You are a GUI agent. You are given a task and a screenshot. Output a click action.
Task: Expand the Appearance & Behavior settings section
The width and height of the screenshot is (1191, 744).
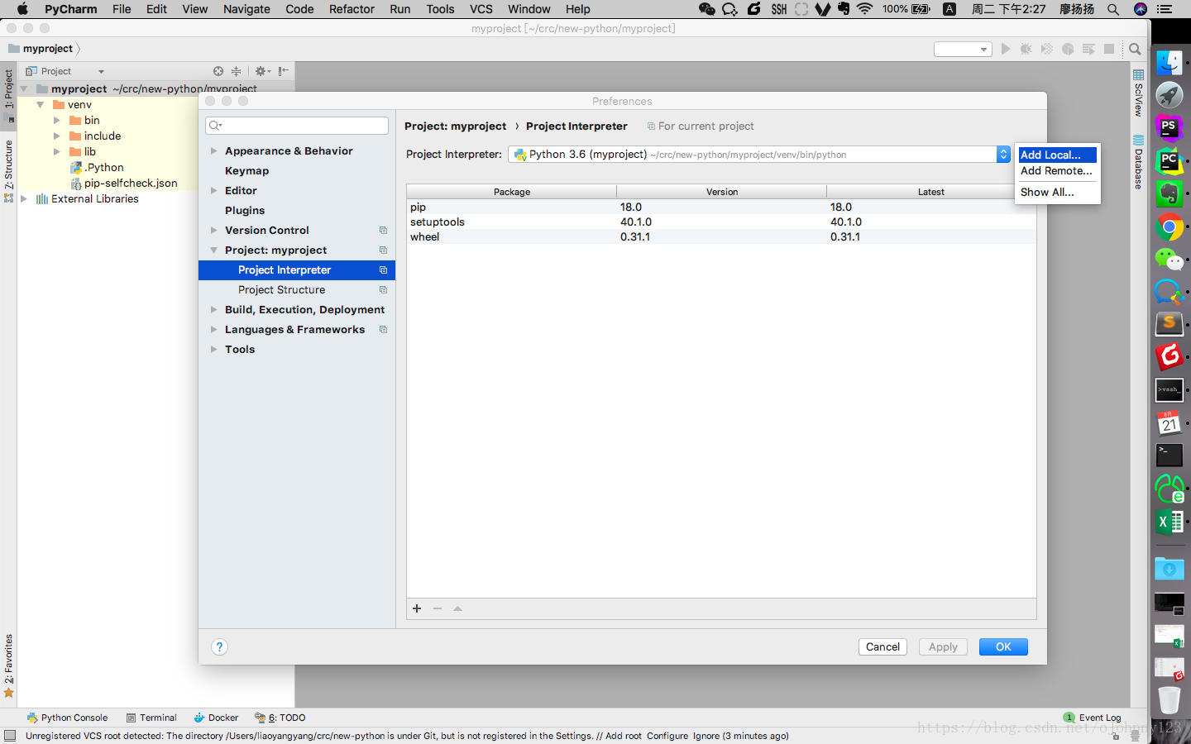pos(214,151)
